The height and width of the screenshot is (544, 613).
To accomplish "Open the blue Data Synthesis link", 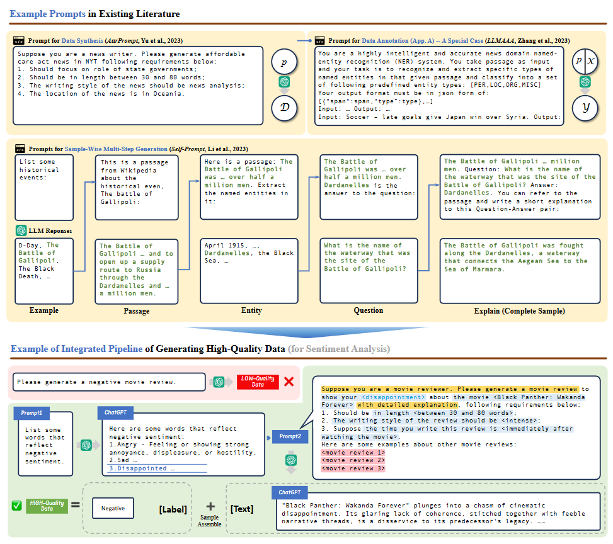I will (82, 41).
